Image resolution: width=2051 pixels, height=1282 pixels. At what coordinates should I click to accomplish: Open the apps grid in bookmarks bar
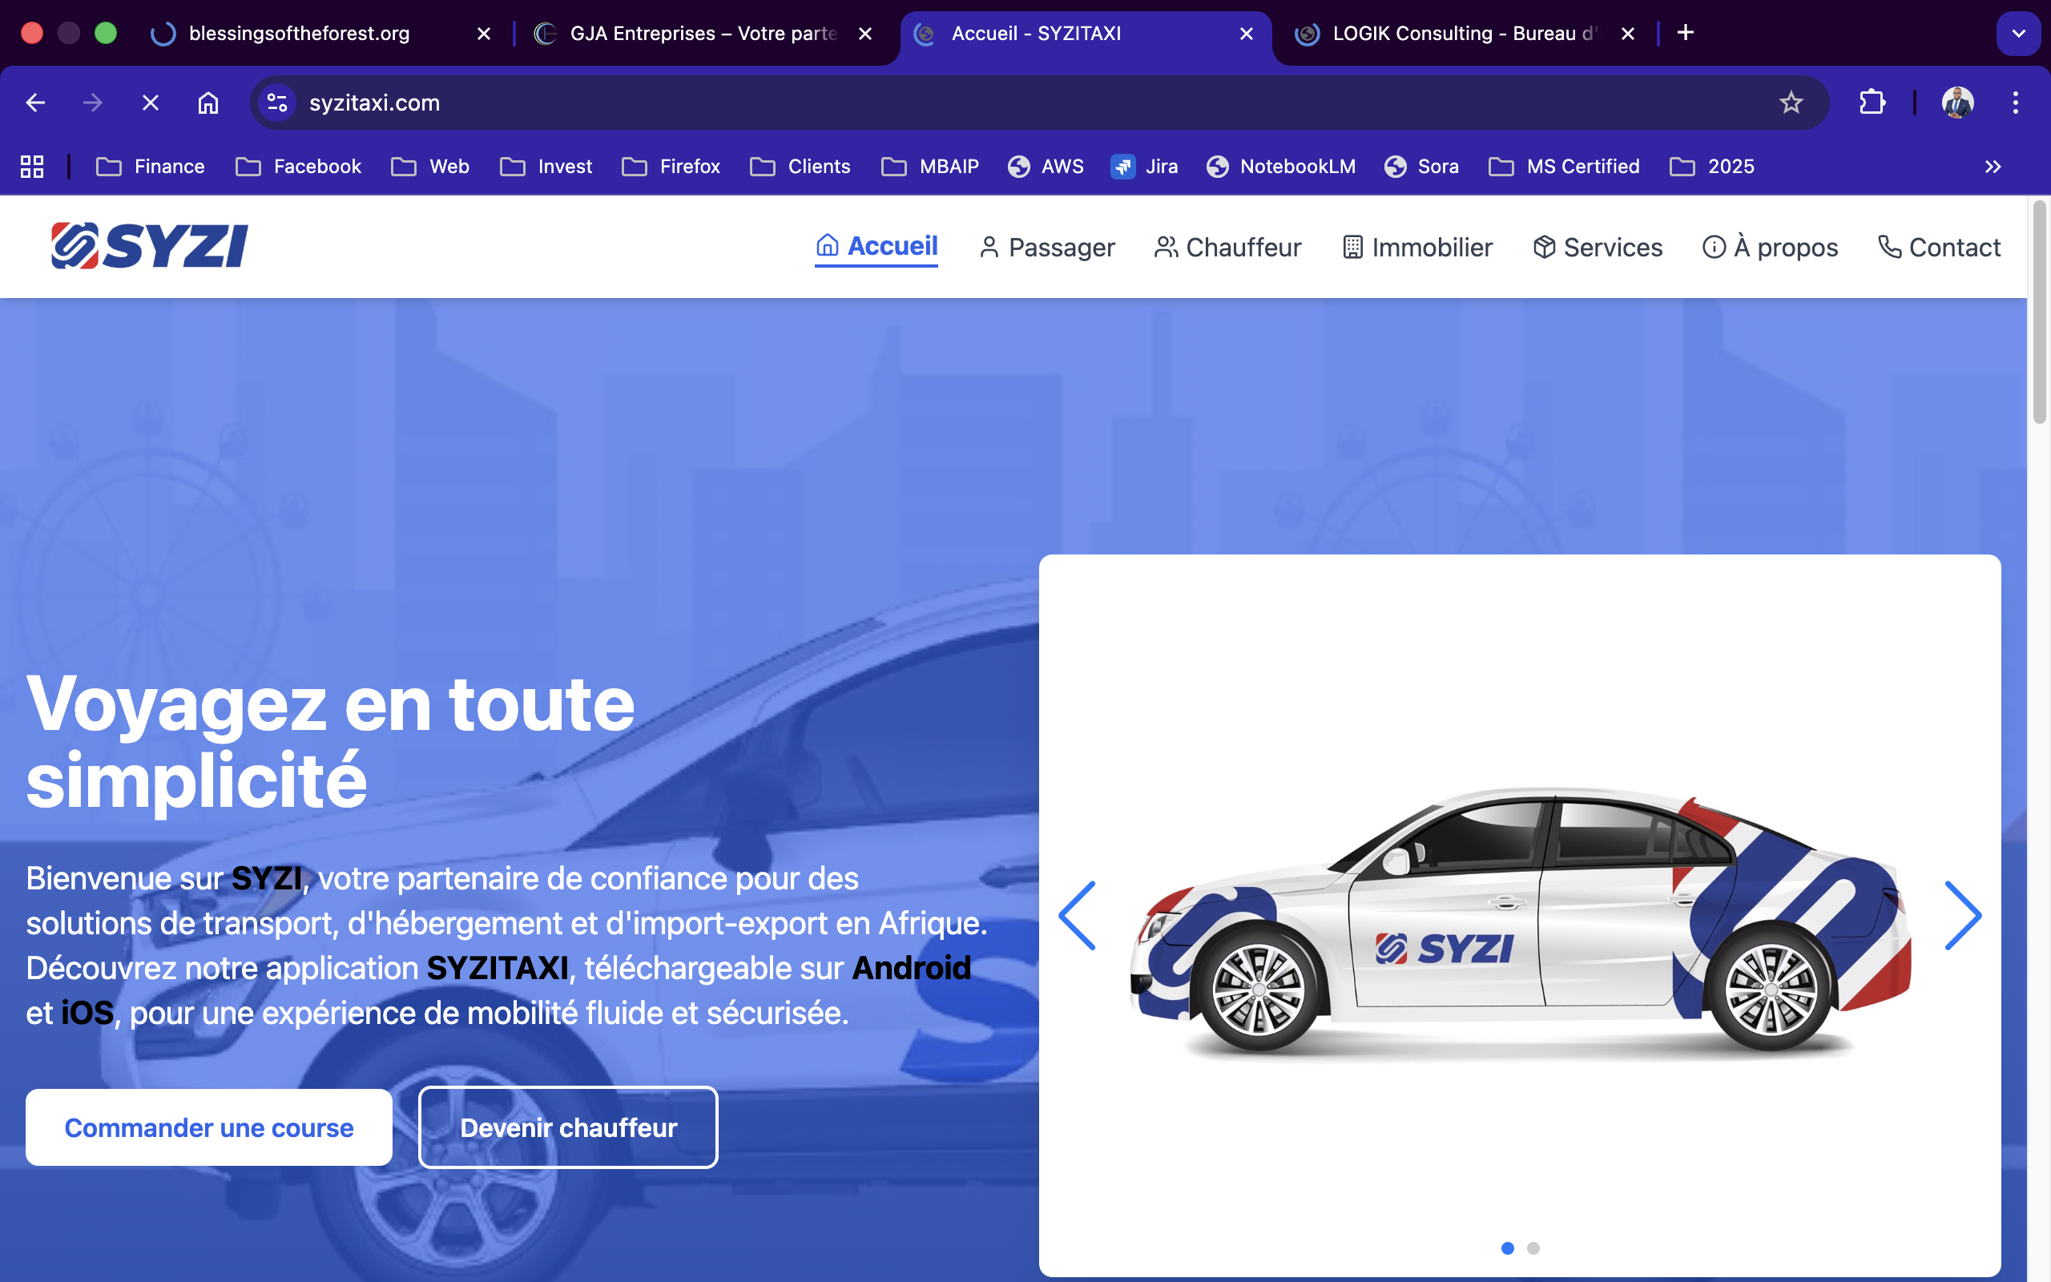[x=32, y=166]
